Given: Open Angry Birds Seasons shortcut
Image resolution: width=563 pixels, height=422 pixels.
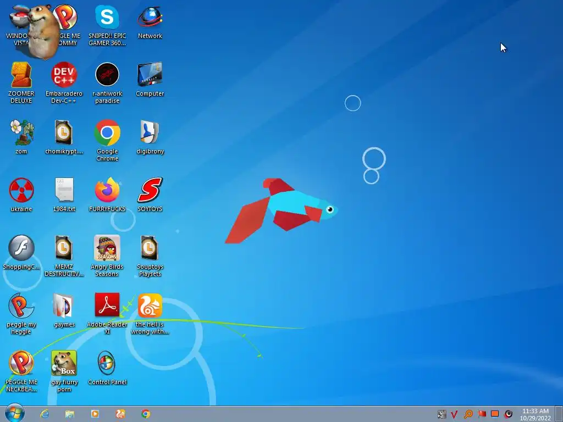Looking at the screenshot, I should point(107,256).
